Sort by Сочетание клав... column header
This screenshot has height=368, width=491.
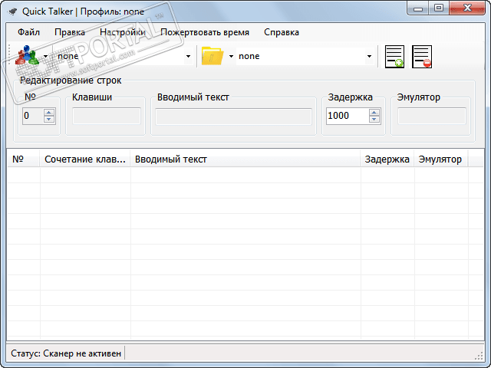point(85,159)
